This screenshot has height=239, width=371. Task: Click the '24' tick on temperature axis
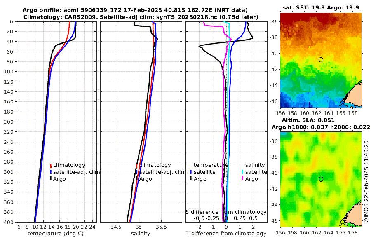[92, 227]
